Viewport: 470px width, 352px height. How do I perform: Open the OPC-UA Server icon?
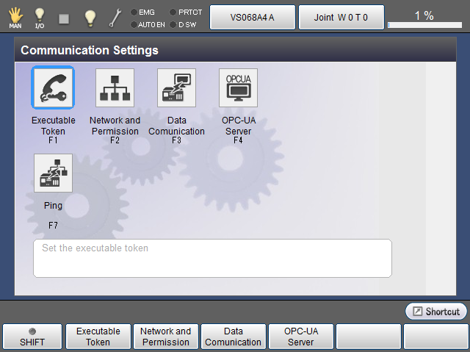coord(238,88)
